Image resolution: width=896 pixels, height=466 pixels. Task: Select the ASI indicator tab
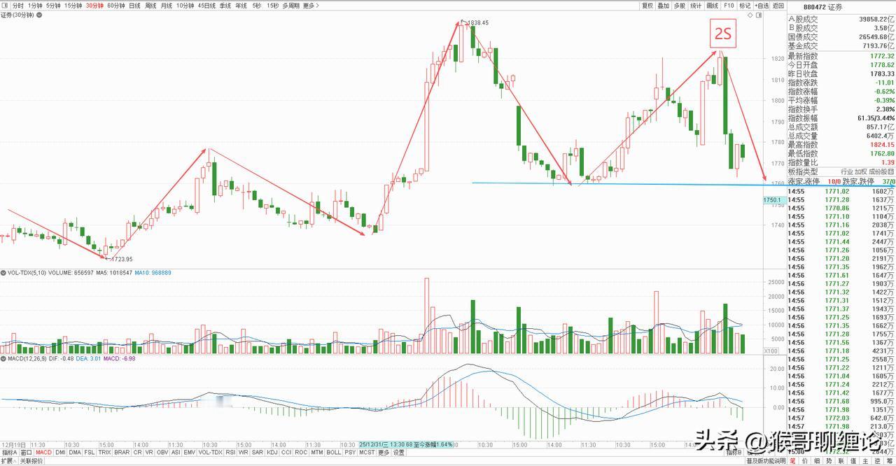pos(176,453)
